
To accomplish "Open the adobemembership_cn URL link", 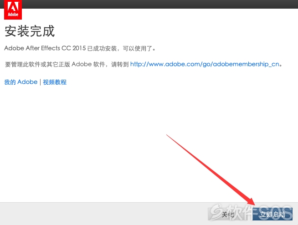I will click(x=205, y=64).
